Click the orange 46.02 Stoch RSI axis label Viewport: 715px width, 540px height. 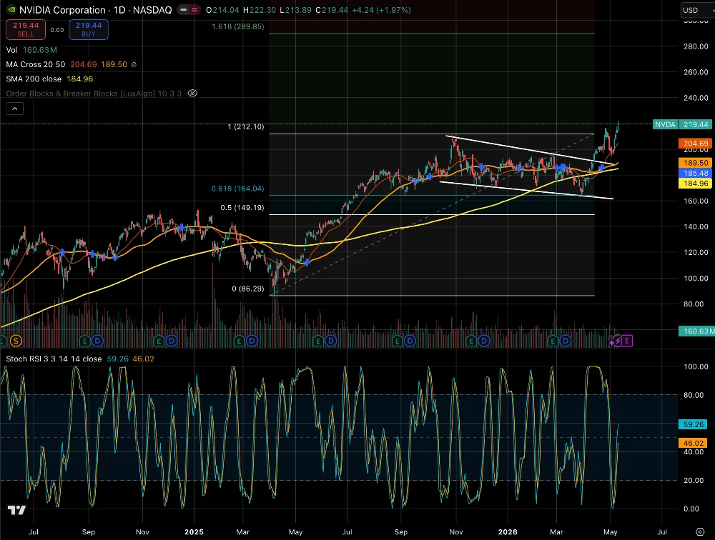click(x=693, y=443)
